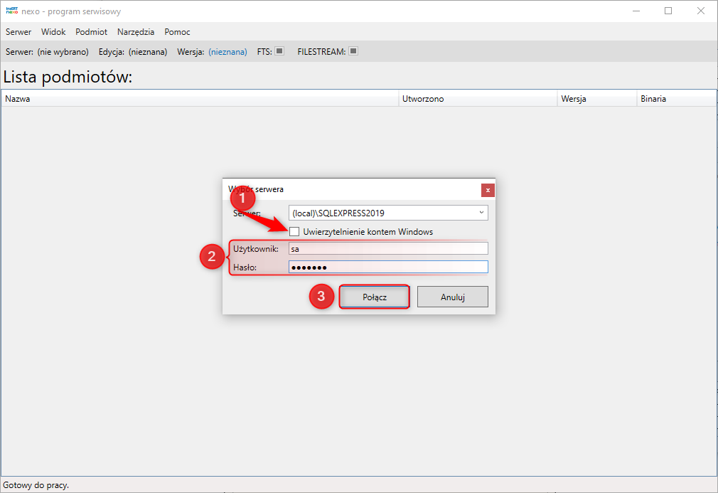Viewport: 718px width, 493px height.
Task: Close the Wybór serwera dialog
Action: pyautogui.click(x=488, y=190)
